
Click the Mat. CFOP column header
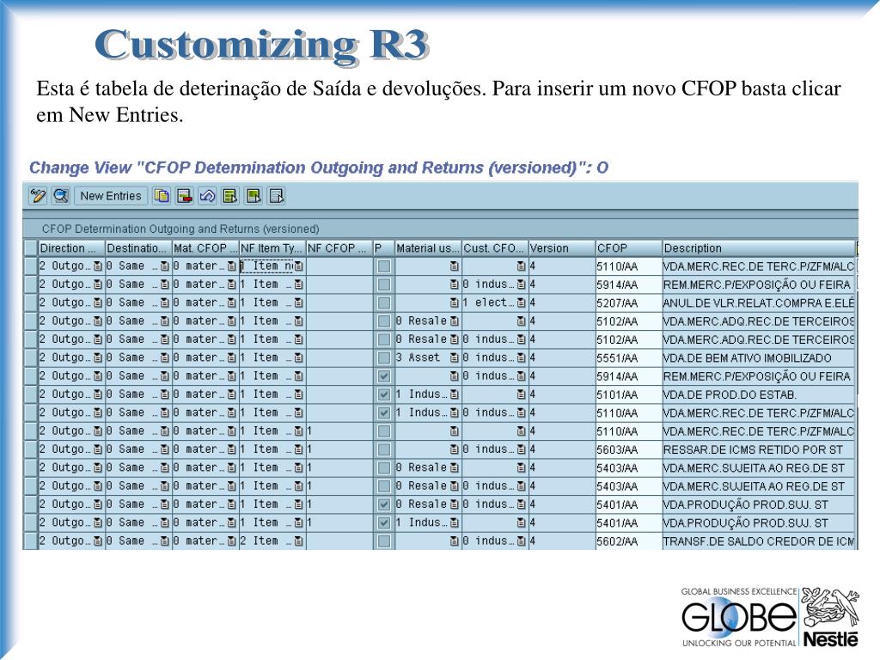(205, 248)
